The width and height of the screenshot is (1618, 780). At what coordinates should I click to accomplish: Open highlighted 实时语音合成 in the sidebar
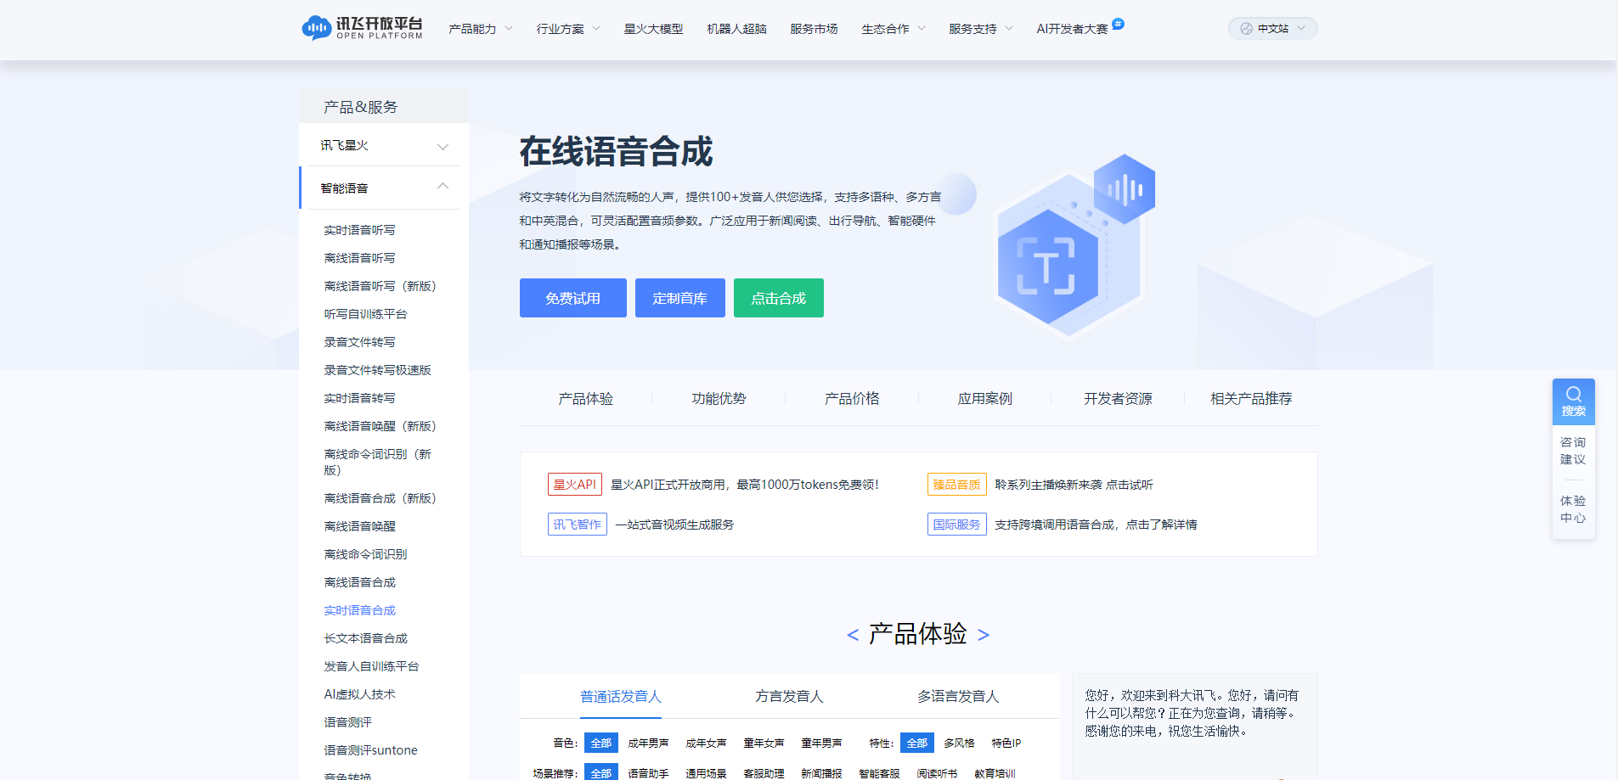point(359,610)
